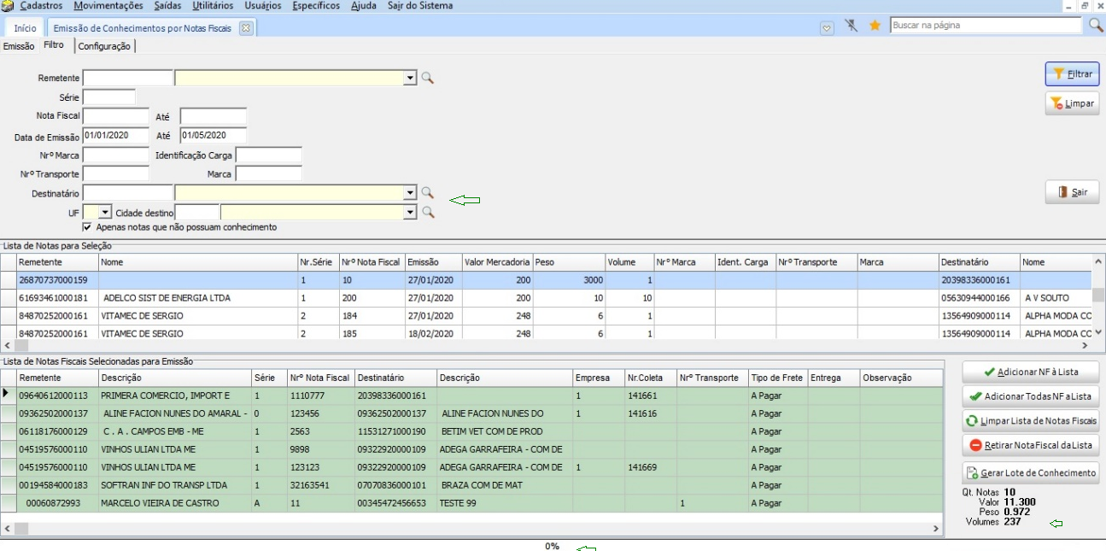The height and width of the screenshot is (551, 1106).
Task: Expand the Remetente name dropdown
Action: tap(410, 79)
